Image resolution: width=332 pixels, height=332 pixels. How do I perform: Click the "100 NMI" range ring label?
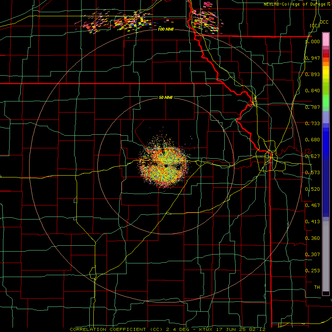click(166, 29)
